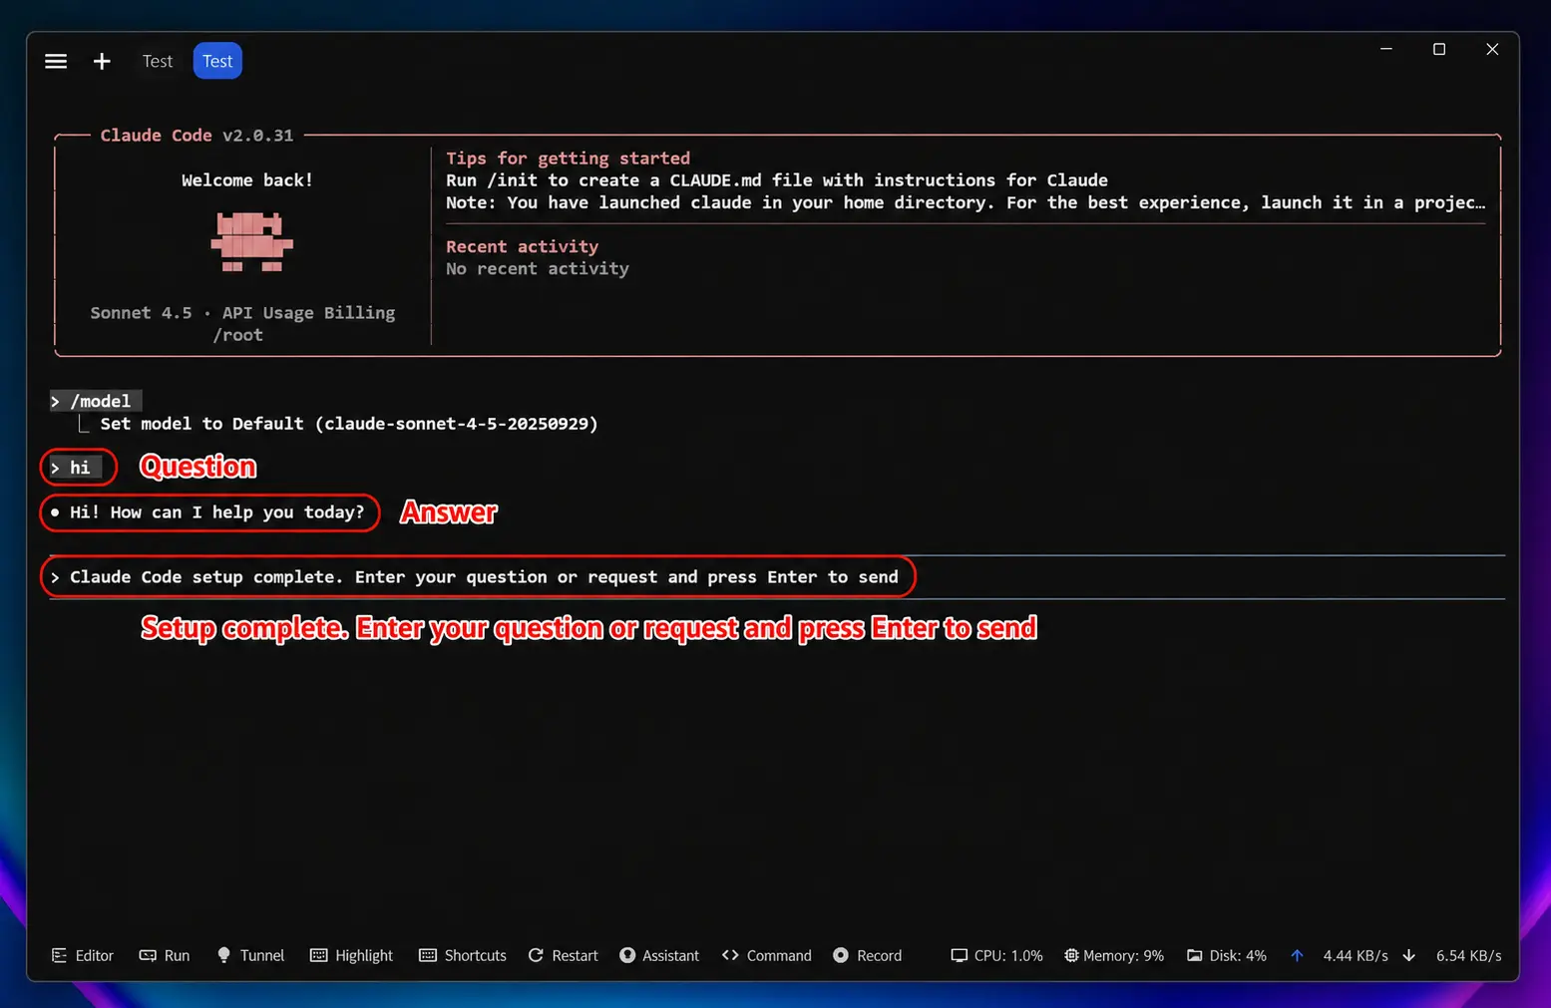Screen dimensions: 1551x1008
Task: Click the Assistant label
Action: click(x=670, y=955)
